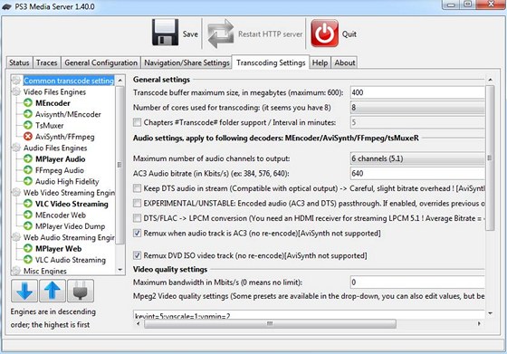Select Common transcode settings in tree
This screenshot has width=507, height=354.
pos(69,81)
